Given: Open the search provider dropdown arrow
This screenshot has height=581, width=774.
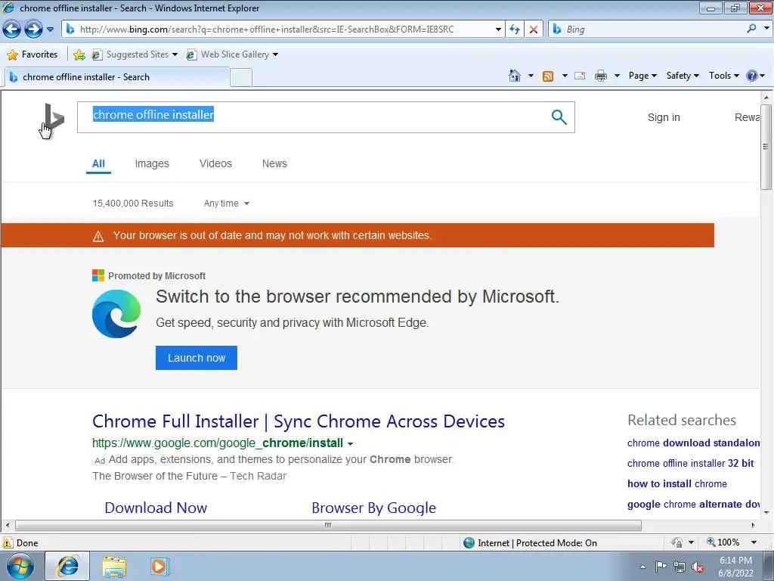Looking at the screenshot, I should (766, 29).
